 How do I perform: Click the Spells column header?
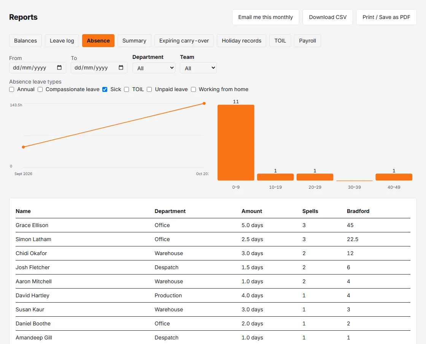click(x=310, y=211)
